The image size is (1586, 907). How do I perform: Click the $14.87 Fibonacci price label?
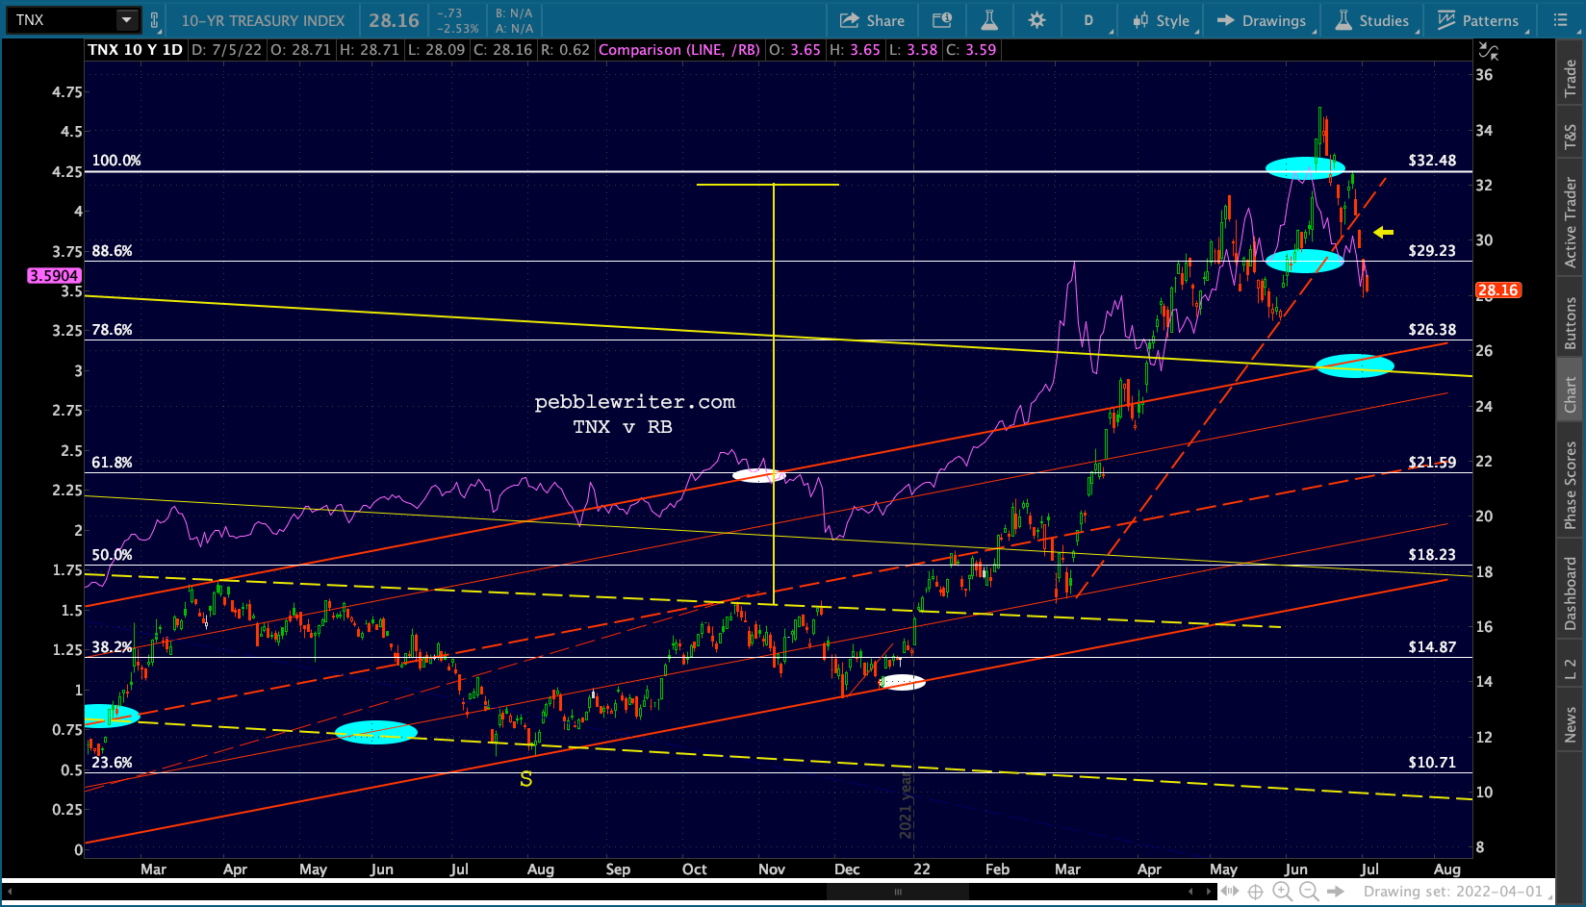pyautogui.click(x=1432, y=647)
